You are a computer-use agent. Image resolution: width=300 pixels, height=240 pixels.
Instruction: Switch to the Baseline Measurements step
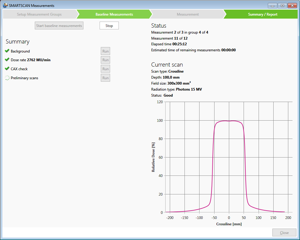pyautogui.click(x=114, y=14)
